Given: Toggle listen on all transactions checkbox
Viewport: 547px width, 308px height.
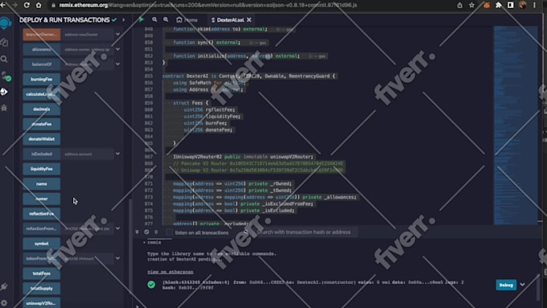Looking at the screenshot, I should tap(169, 232).
